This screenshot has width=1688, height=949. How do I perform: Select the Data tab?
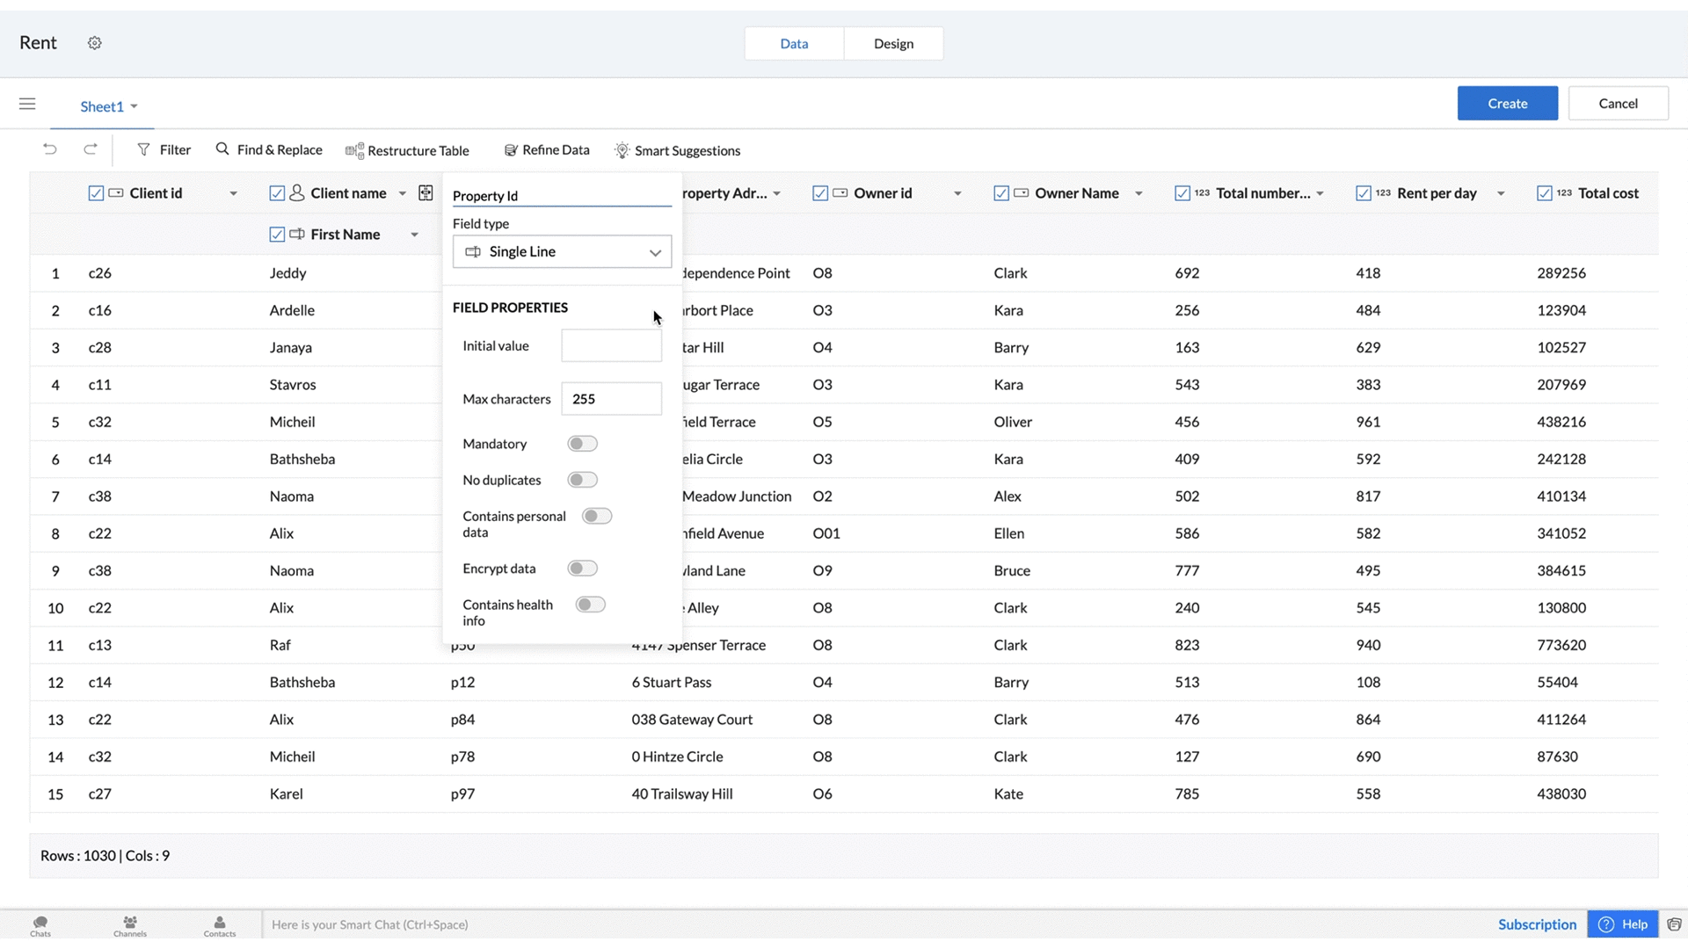[x=794, y=44]
